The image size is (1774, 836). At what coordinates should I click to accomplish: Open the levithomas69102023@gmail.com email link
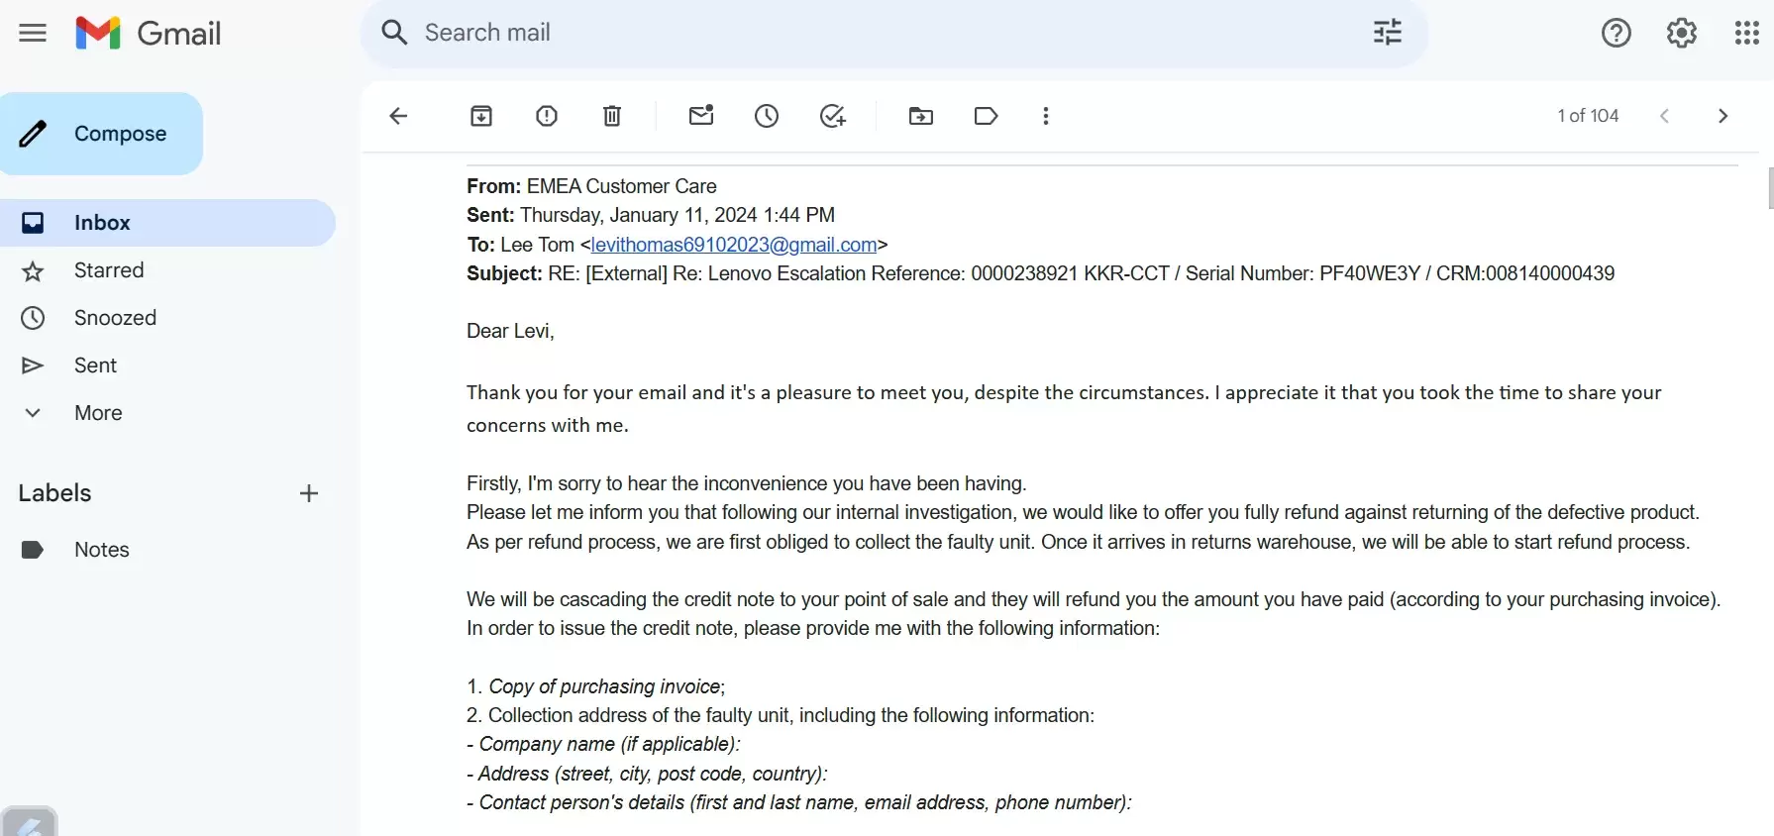(x=734, y=245)
